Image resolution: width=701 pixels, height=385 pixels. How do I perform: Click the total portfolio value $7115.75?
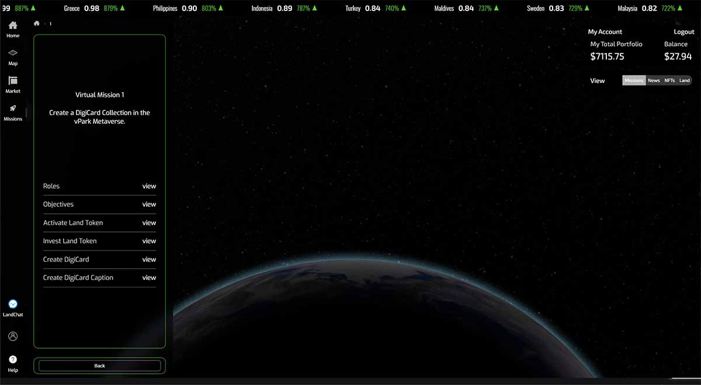607,57
